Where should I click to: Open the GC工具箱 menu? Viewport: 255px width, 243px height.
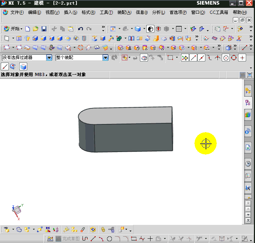(219, 12)
